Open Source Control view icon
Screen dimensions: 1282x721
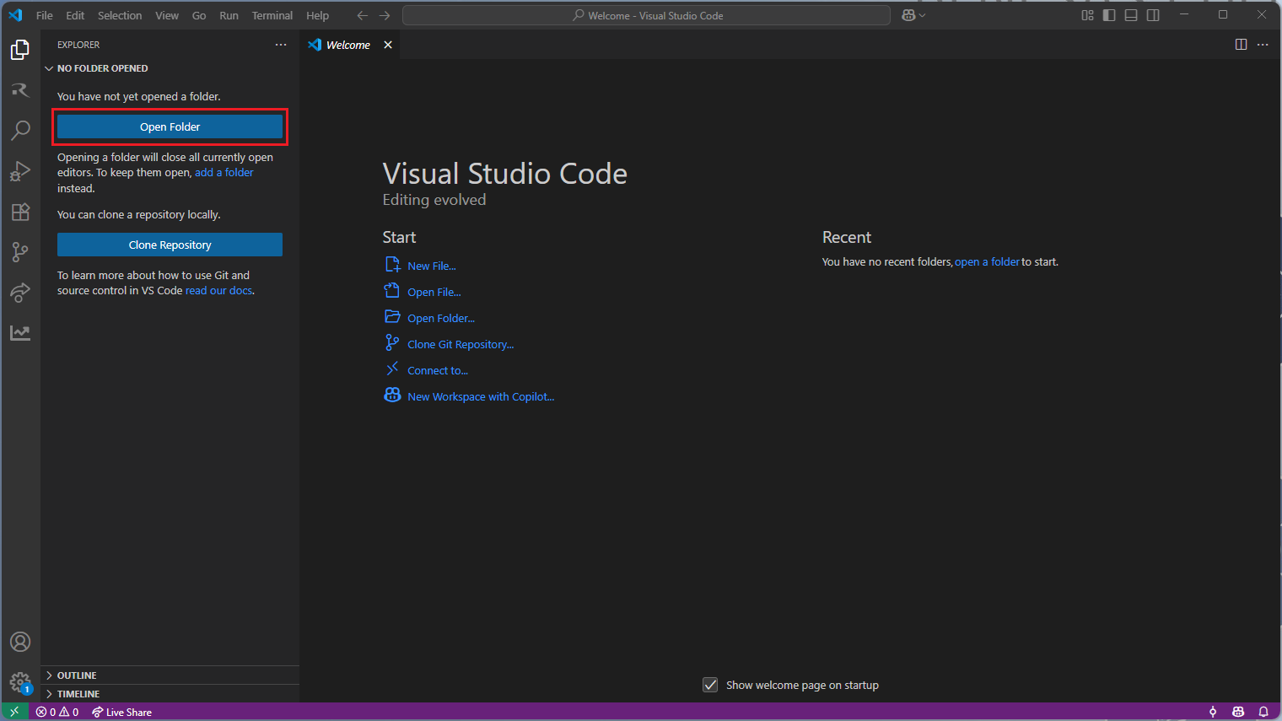20,252
